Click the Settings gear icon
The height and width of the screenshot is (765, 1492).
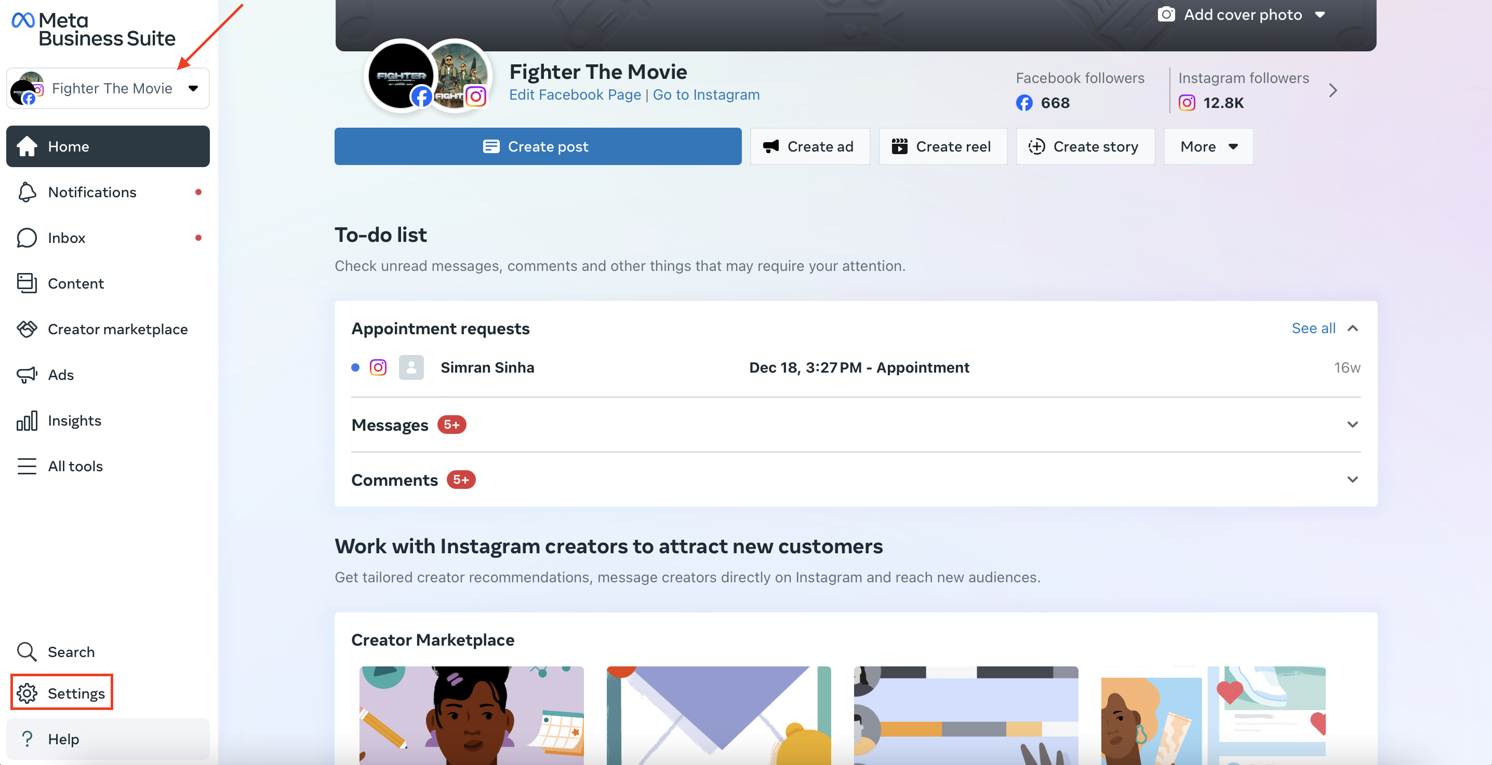(26, 693)
